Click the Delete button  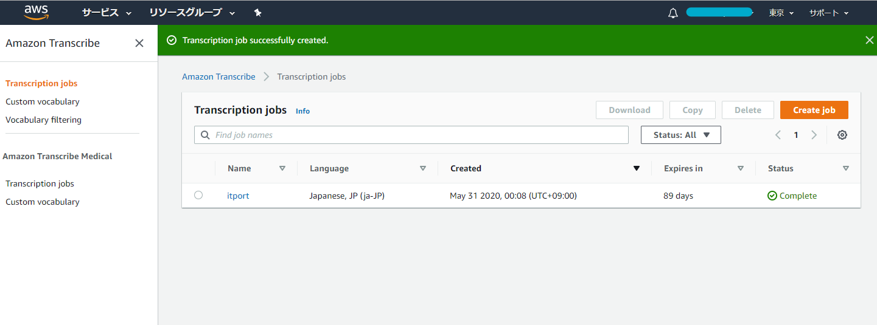pos(748,110)
